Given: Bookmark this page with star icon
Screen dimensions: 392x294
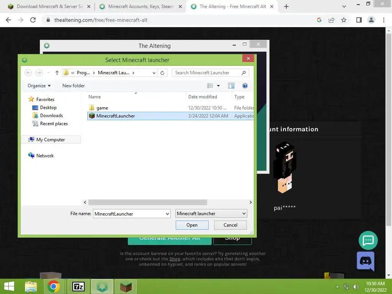Looking at the screenshot, I should click(344, 20).
